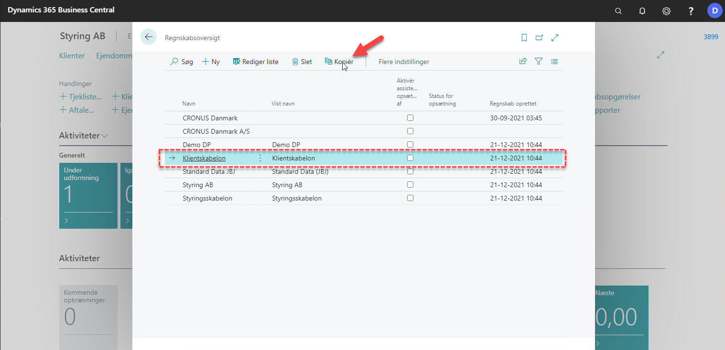
Task: Open the help question mark
Action: [x=691, y=11]
